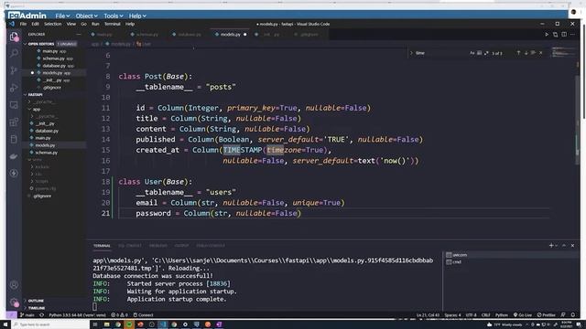The image size is (586, 329).
Task: Select main.py in Open Editors list
Action: pyautogui.click(x=50, y=51)
